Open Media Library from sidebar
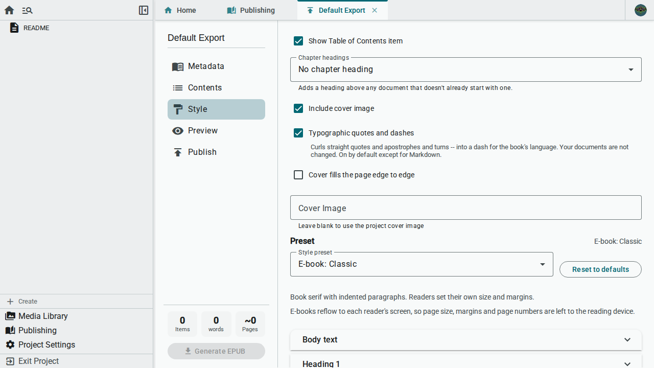 pyautogui.click(x=77, y=316)
